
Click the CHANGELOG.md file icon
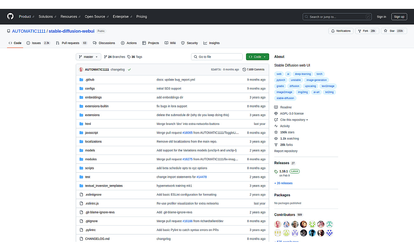[x=81, y=239]
